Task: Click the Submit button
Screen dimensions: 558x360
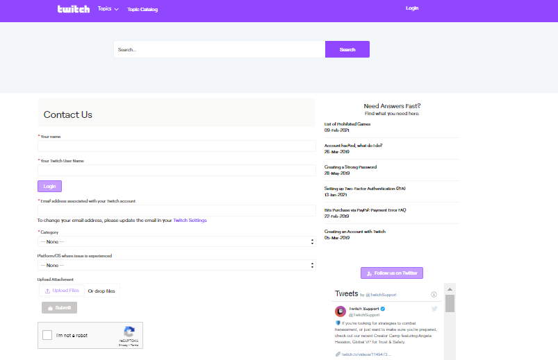Action: pos(60,308)
